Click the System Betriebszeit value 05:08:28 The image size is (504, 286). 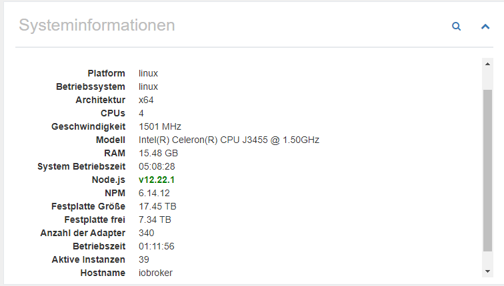[157, 166]
